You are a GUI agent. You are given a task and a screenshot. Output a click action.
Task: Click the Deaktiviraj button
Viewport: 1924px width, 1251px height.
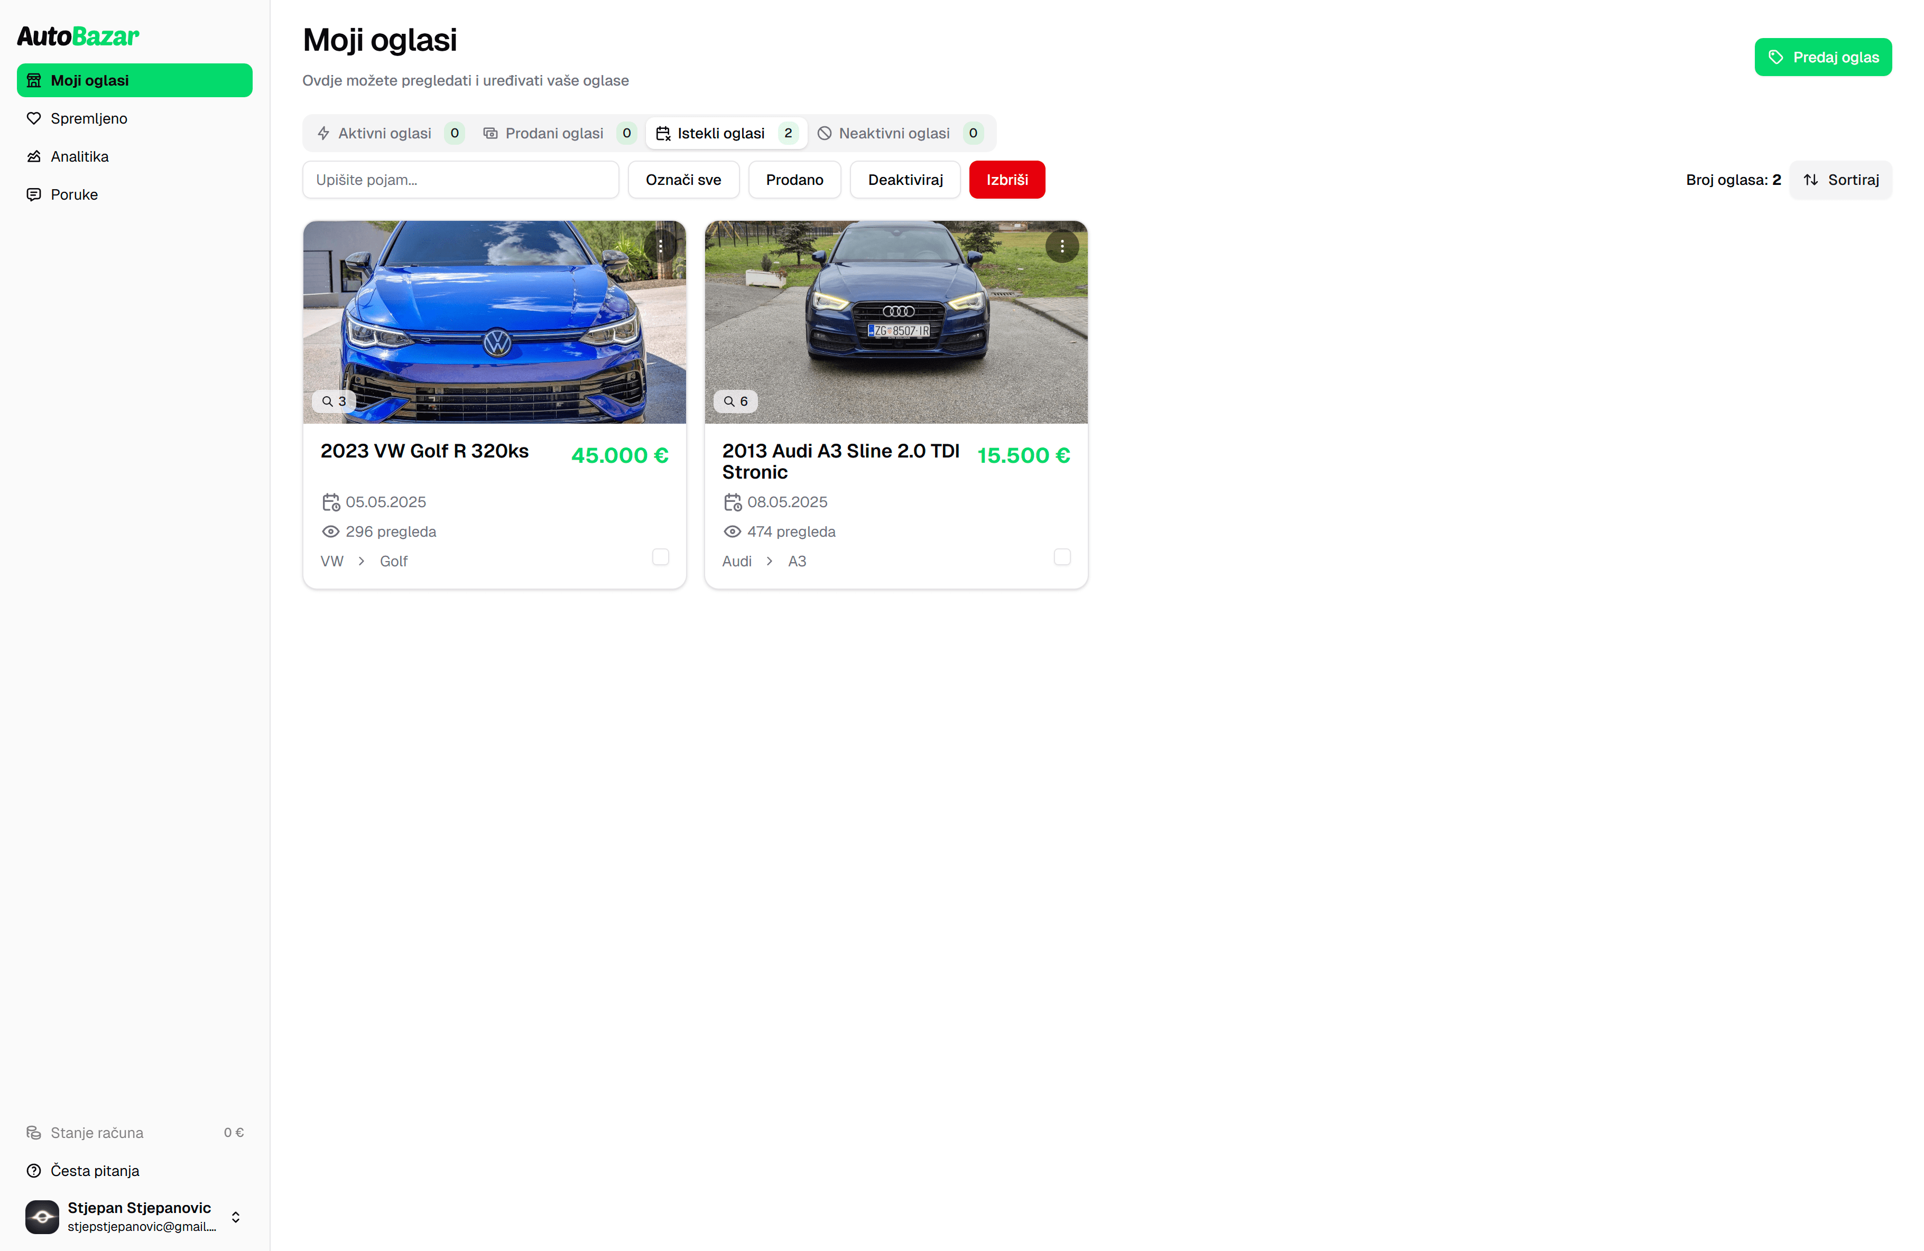click(x=904, y=180)
